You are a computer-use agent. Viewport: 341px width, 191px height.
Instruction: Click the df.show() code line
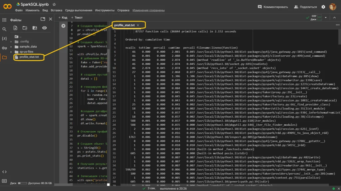[88, 119]
